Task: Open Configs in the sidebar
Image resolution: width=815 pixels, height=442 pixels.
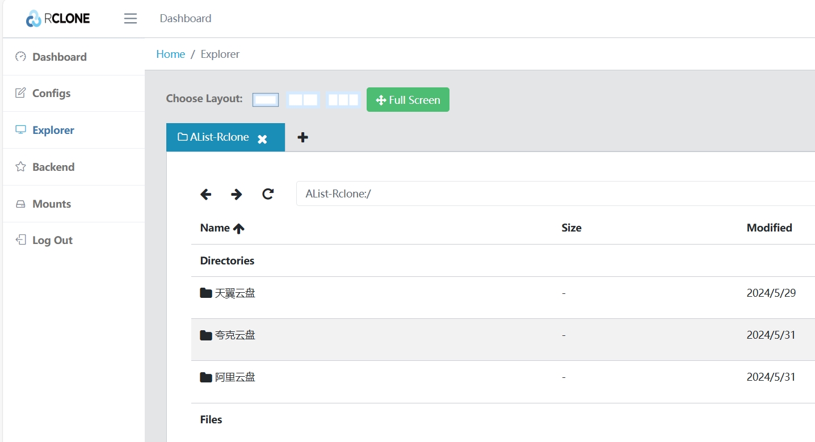Action: click(51, 94)
